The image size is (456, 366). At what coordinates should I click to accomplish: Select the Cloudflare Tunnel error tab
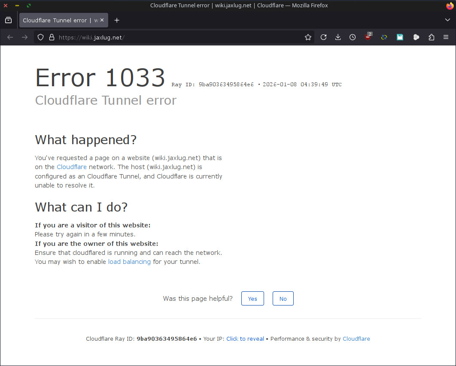point(60,20)
